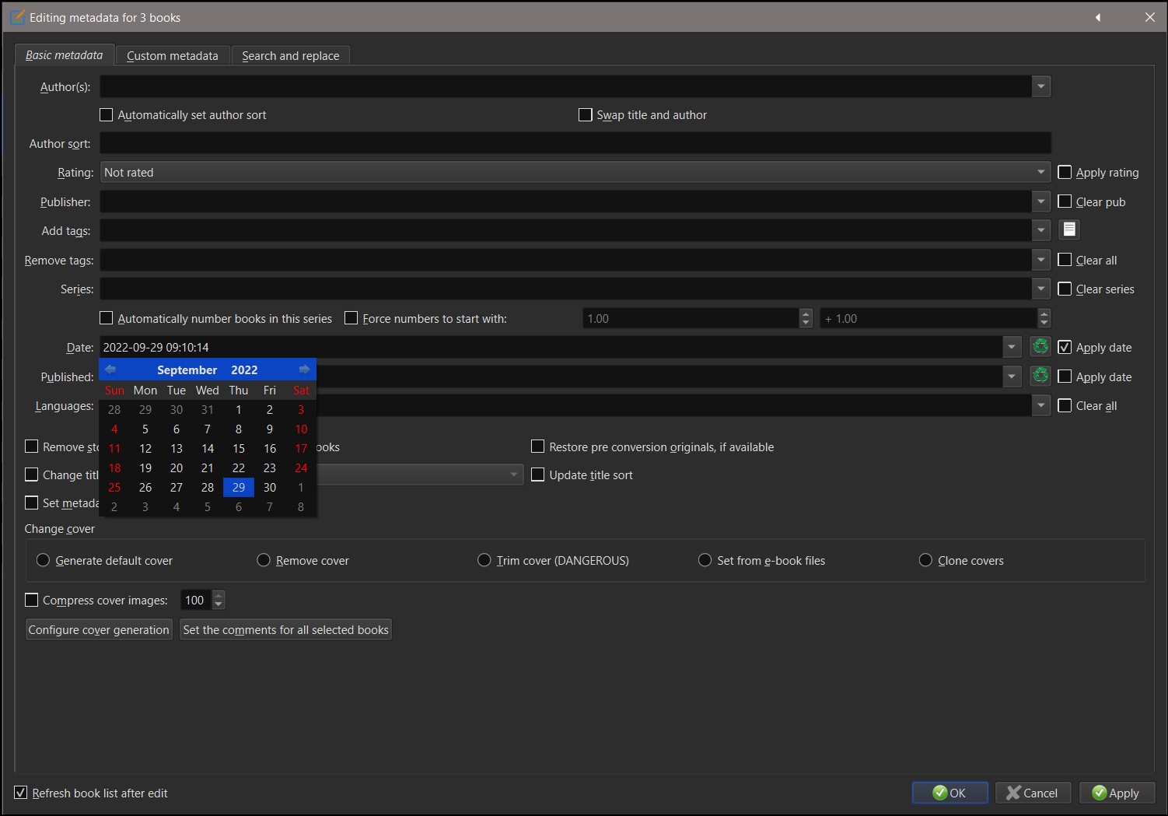This screenshot has width=1168, height=816.
Task: Expand the Author(s) dropdown list
Action: [1040, 86]
